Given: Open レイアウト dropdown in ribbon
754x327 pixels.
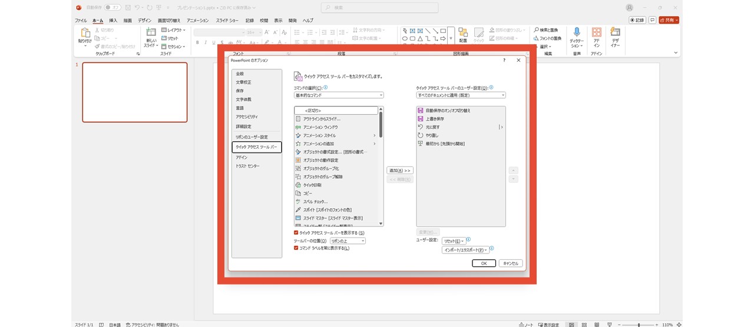Looking at the screenshot, I should 174,30.
